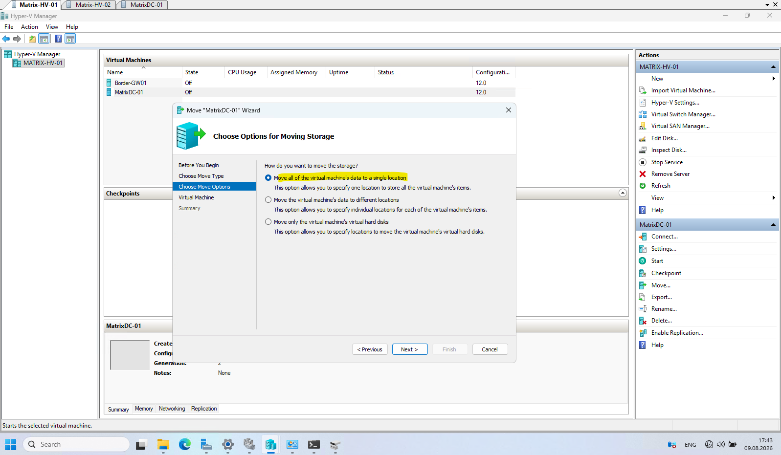
Task: Click the blue question-mark Help toolbar icon
Action: click(59, 39)
